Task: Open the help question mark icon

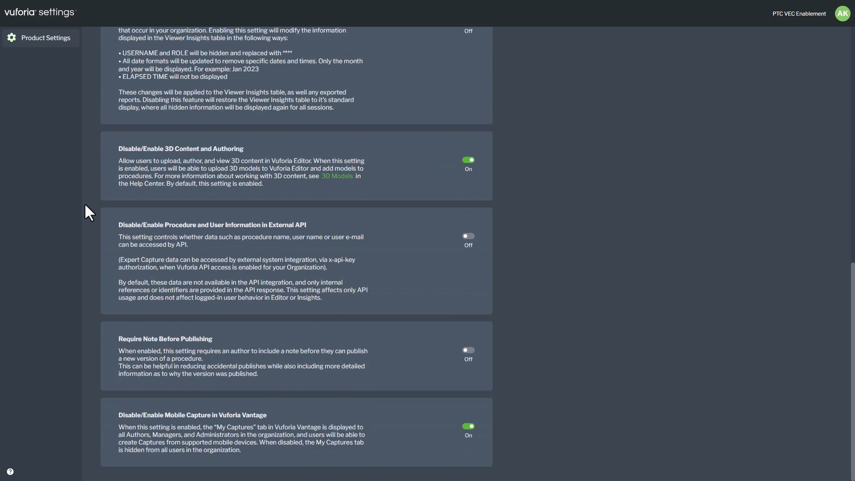Action: 10,472
